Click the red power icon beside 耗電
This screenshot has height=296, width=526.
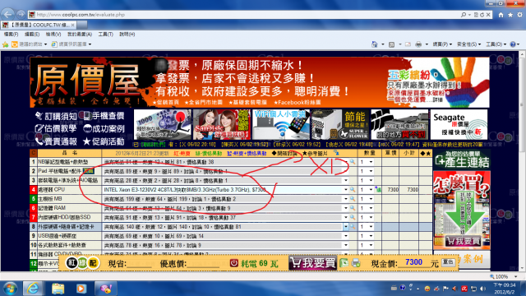click(233, 263)
